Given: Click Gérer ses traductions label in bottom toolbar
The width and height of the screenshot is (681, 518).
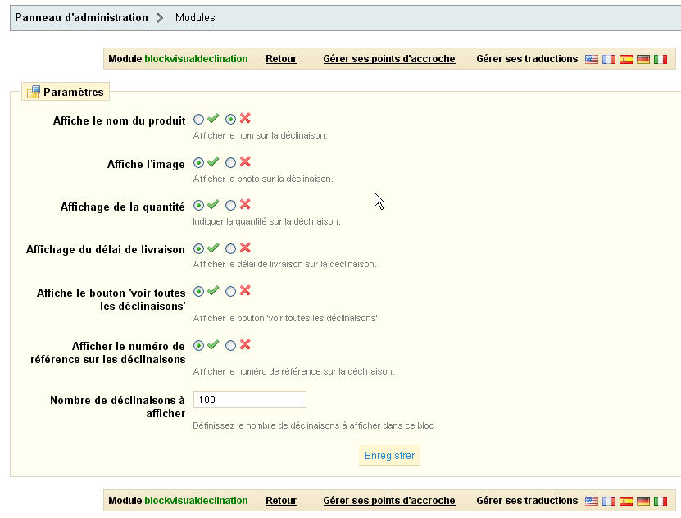Looking at the screenshot, I should tap(527, 501).
